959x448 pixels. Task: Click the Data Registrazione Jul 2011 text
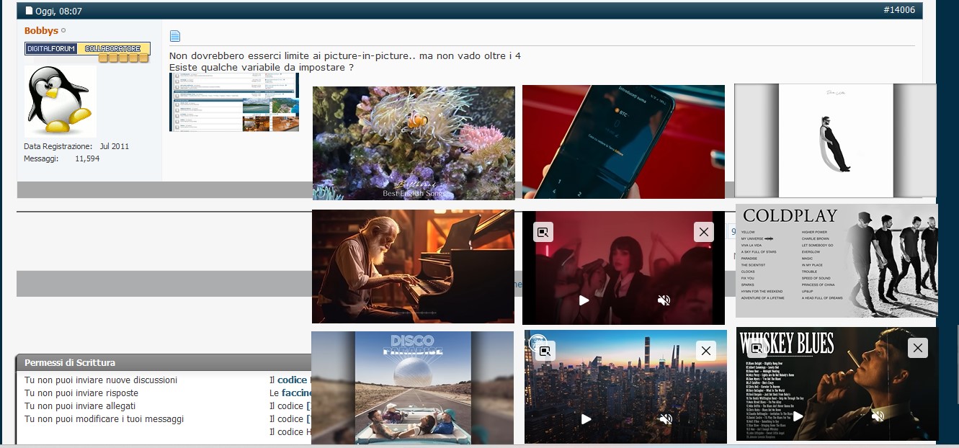tap(76, 146)
